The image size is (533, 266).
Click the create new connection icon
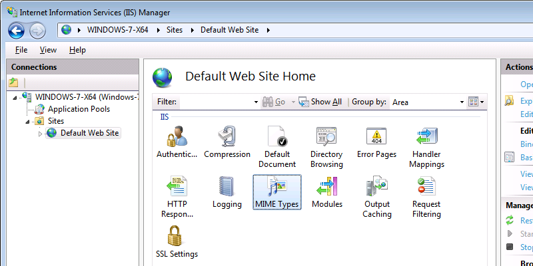[x=13, y=82]
